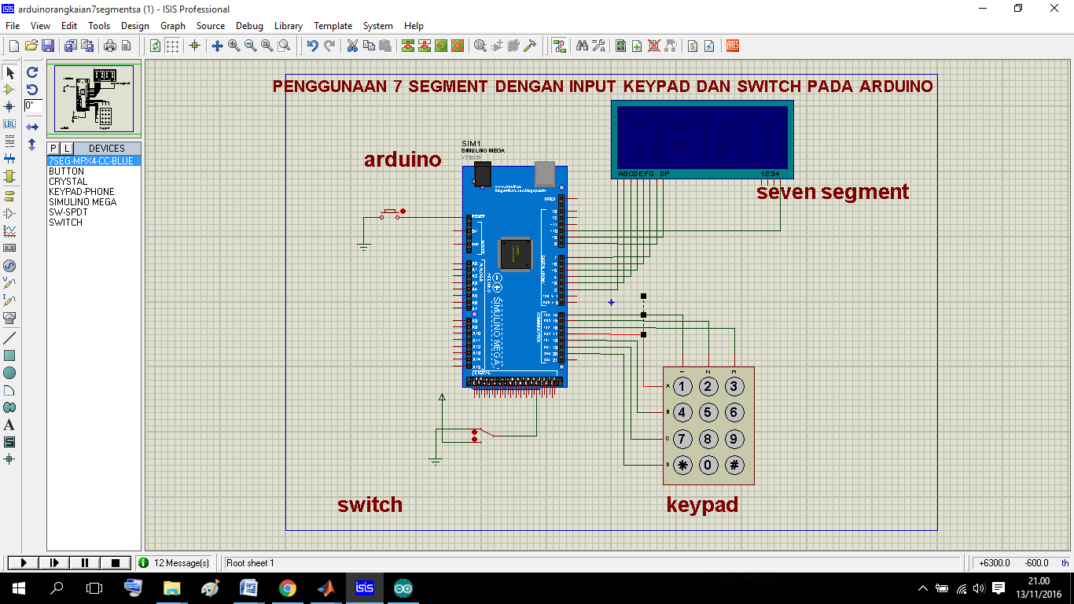
Task: Open the Print dialog icon
Action: coord(110,46)
